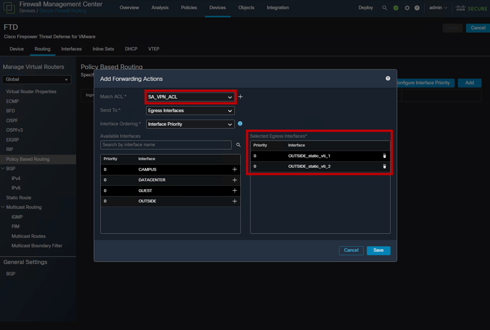Select OSPFv3 in sidebar
490x330 pixels.
[x=14, y=130]
